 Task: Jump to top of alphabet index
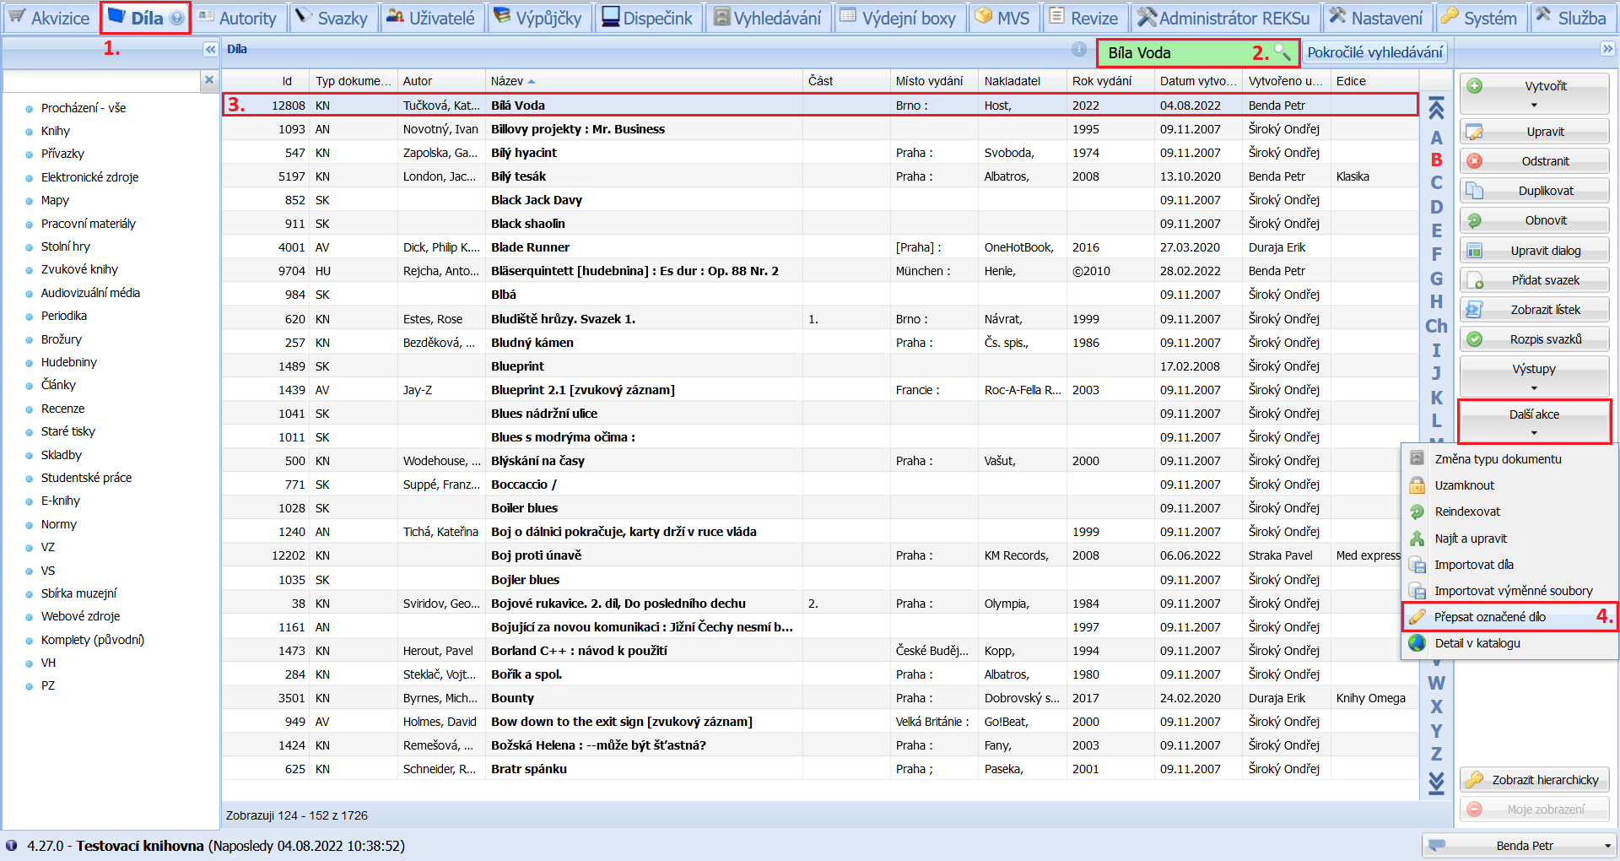click(x=1436, y=108)
